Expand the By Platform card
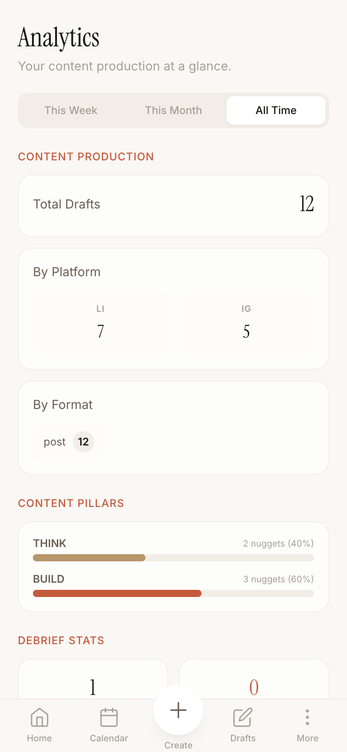 click(173, 308)
